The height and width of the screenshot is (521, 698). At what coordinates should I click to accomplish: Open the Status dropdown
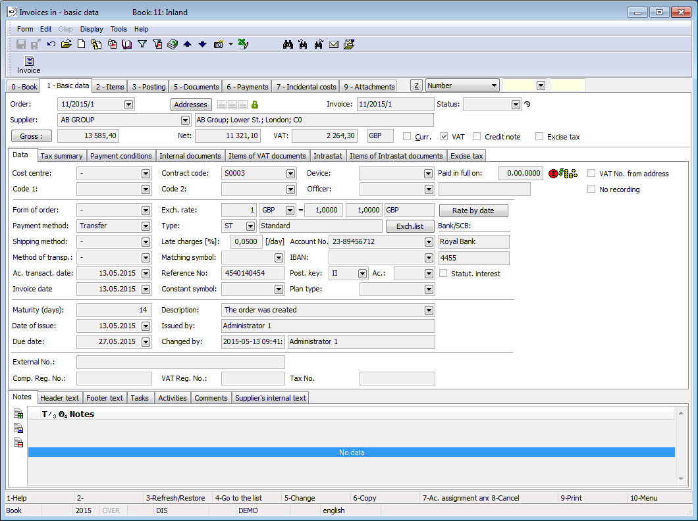click(516, 105)
